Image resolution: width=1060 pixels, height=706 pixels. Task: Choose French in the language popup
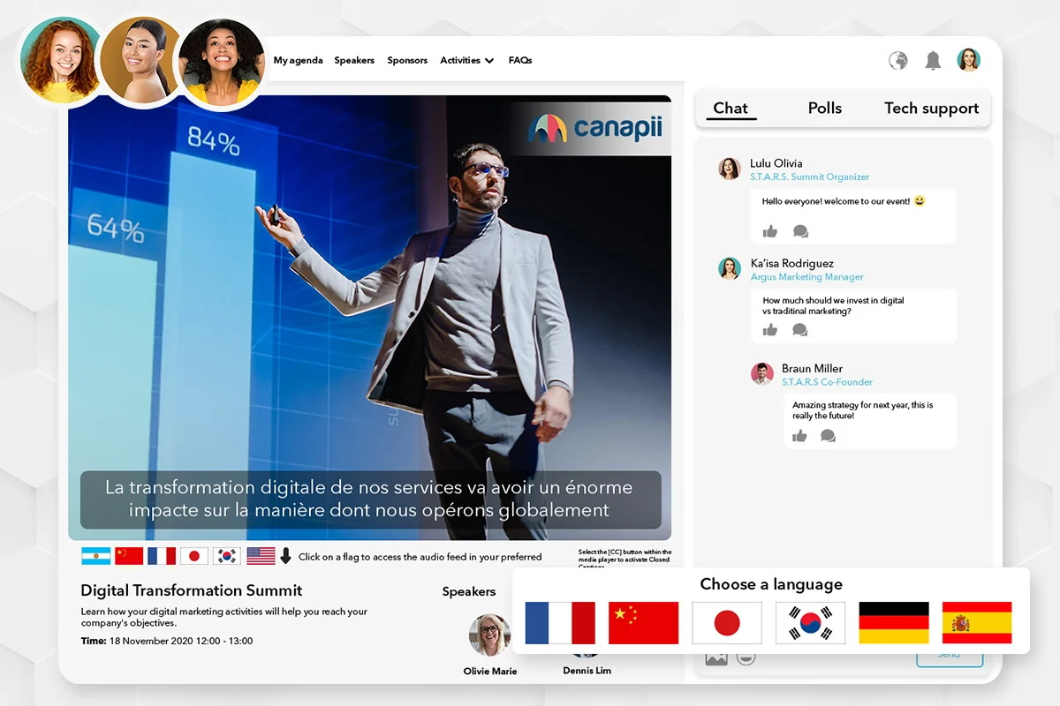click(x=560, y=623)
